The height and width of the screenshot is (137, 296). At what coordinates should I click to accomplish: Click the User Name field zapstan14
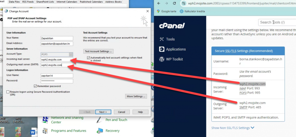(57, 76)
